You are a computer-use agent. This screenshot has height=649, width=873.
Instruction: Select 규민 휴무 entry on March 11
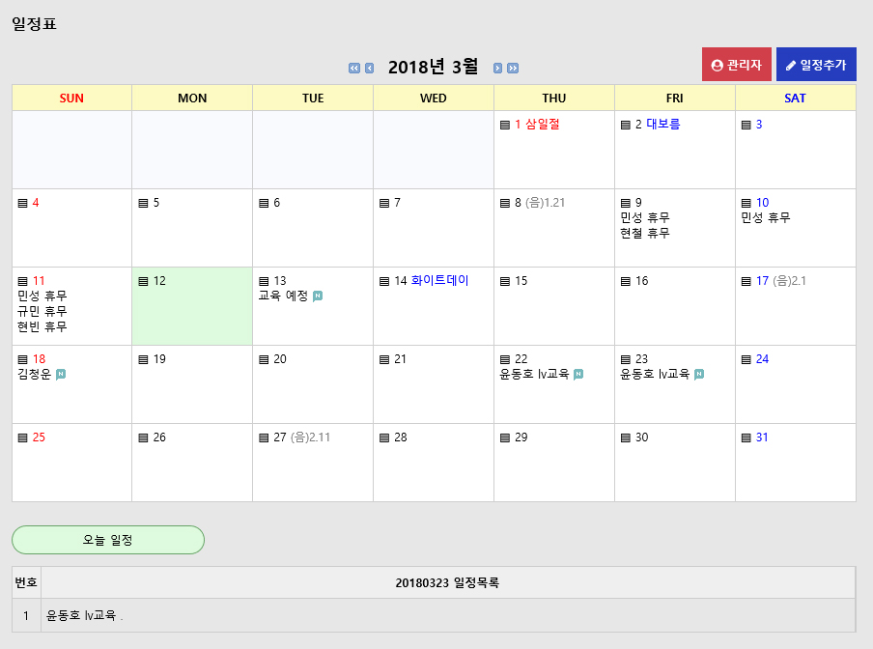click(42, 311)
